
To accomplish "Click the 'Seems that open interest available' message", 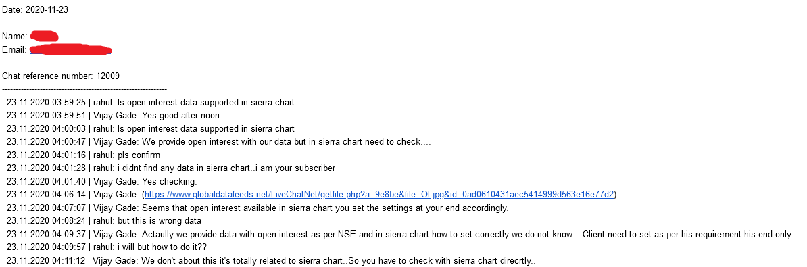I will point(255,208).
